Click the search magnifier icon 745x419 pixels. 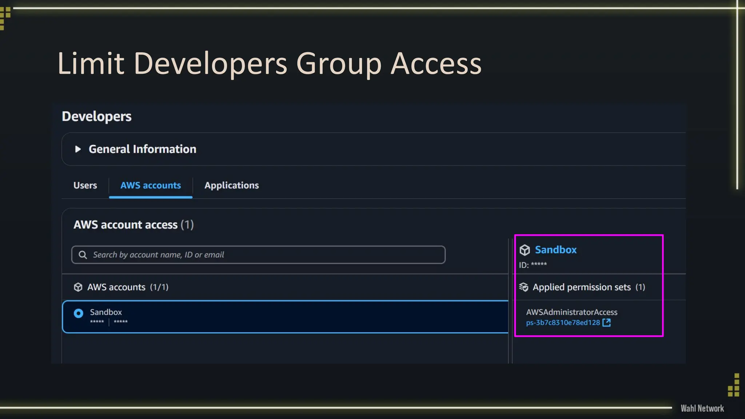click(83, 255)
